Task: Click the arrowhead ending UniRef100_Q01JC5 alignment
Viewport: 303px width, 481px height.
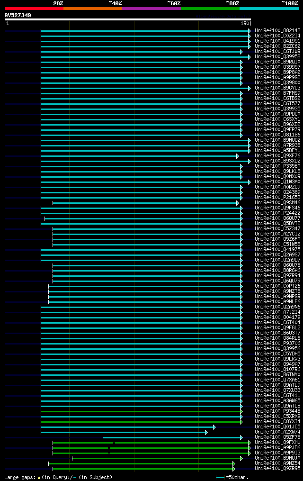Action: coord(214,427)
